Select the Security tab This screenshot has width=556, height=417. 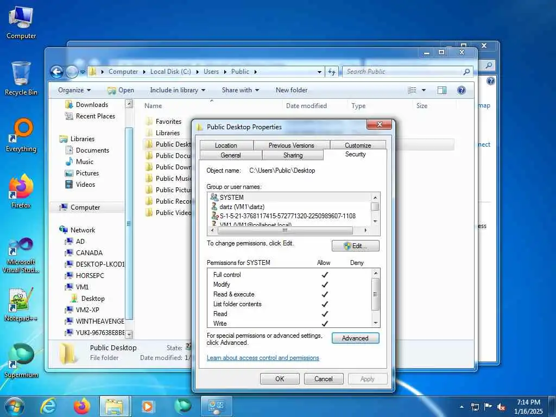pyautogui.click(x=355, y=154)
